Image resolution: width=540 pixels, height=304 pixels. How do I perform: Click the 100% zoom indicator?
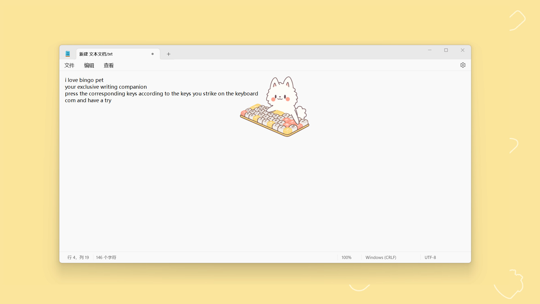[x=346, y=257]
